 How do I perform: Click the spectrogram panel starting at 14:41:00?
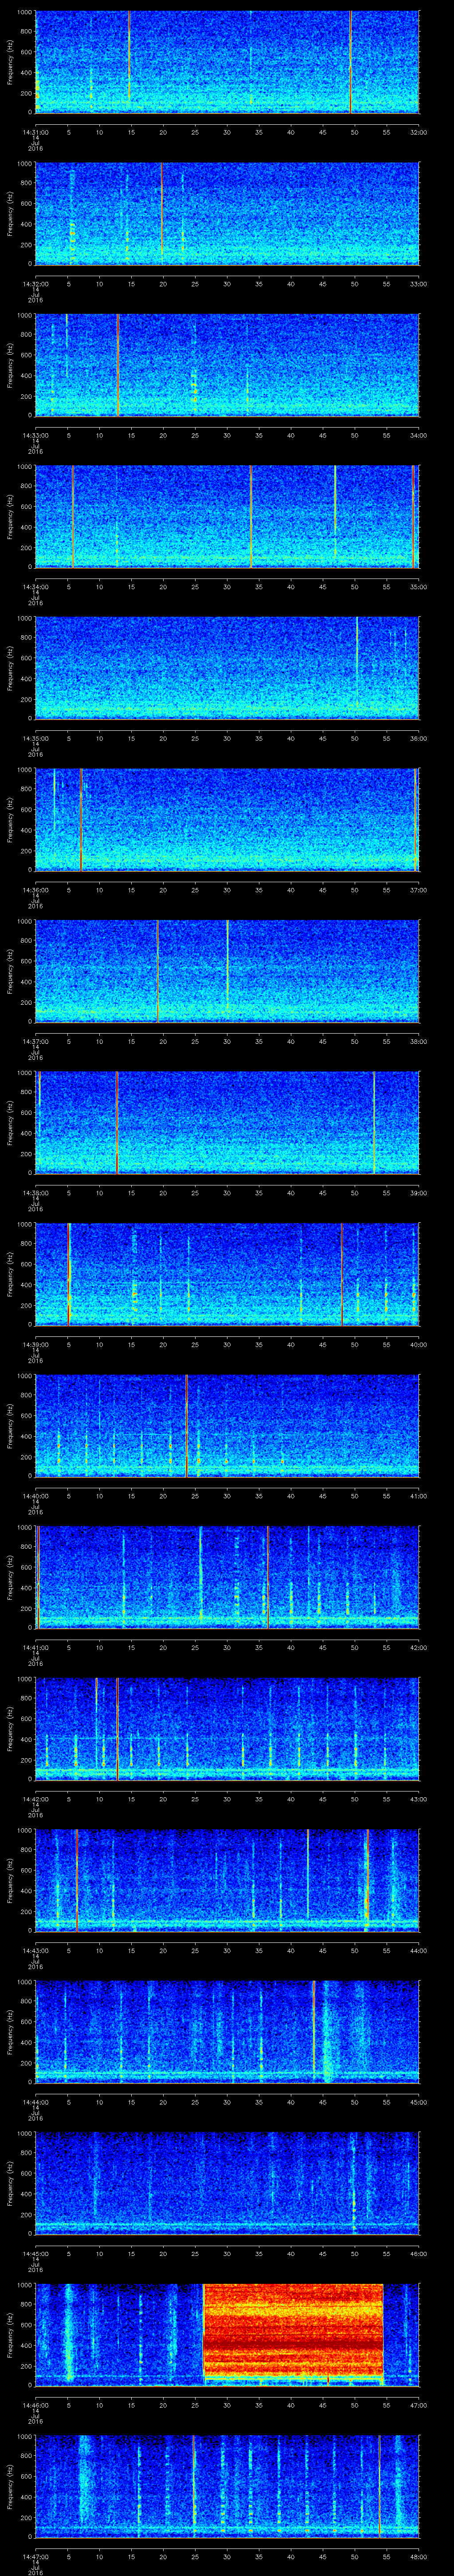pyautogui.click(x=227, y=1577)
